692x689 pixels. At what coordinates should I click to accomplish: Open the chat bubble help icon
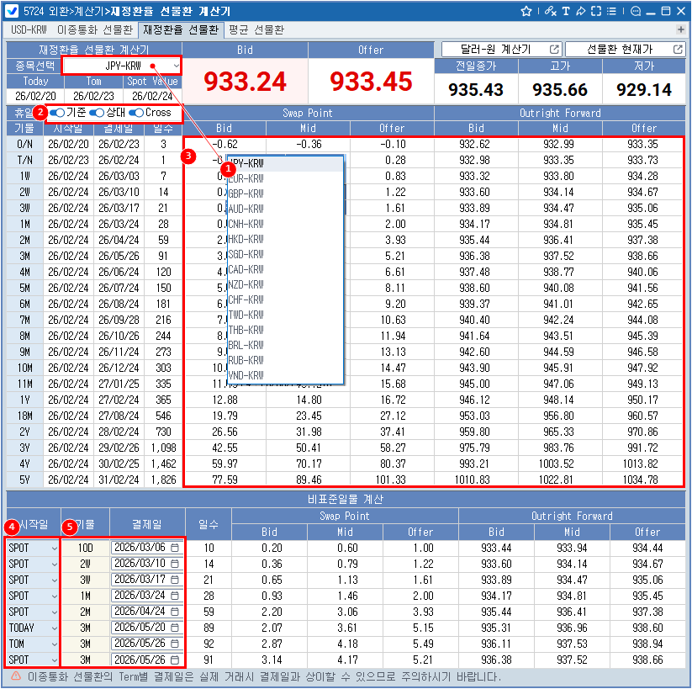pyautogui.click(x=635, y=11)
